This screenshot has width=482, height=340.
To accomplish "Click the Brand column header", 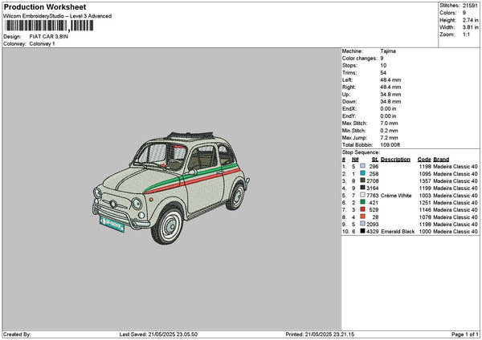I will [443, 159].
